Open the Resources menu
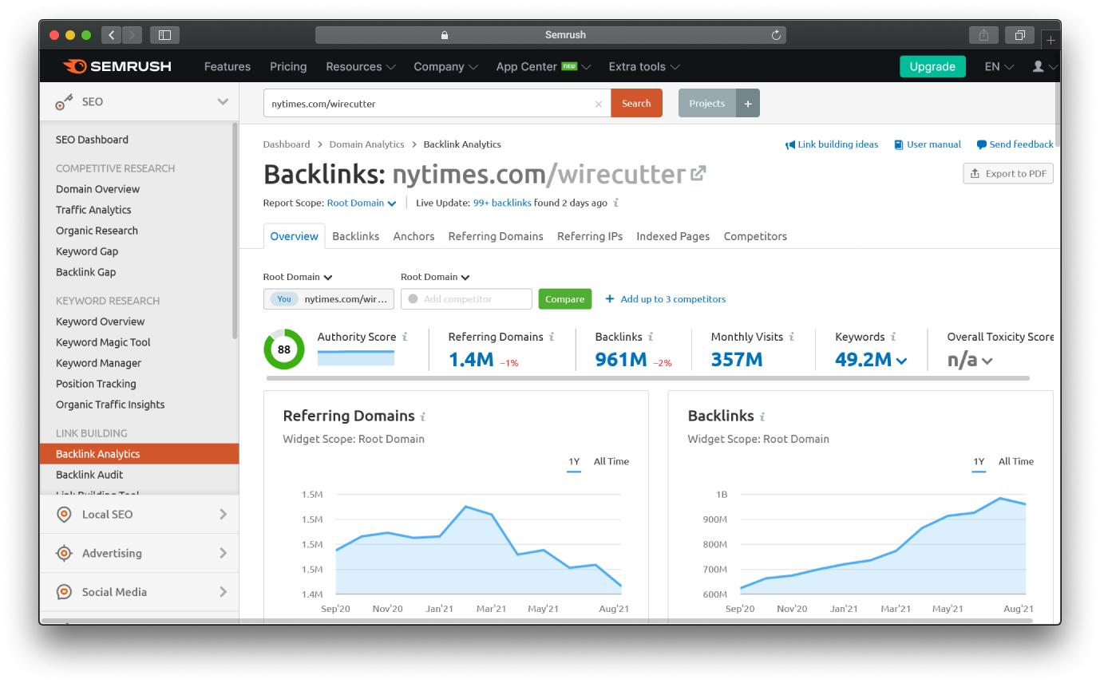The height and width of the screenshot is (683, 1100). (x=360, y=66)
